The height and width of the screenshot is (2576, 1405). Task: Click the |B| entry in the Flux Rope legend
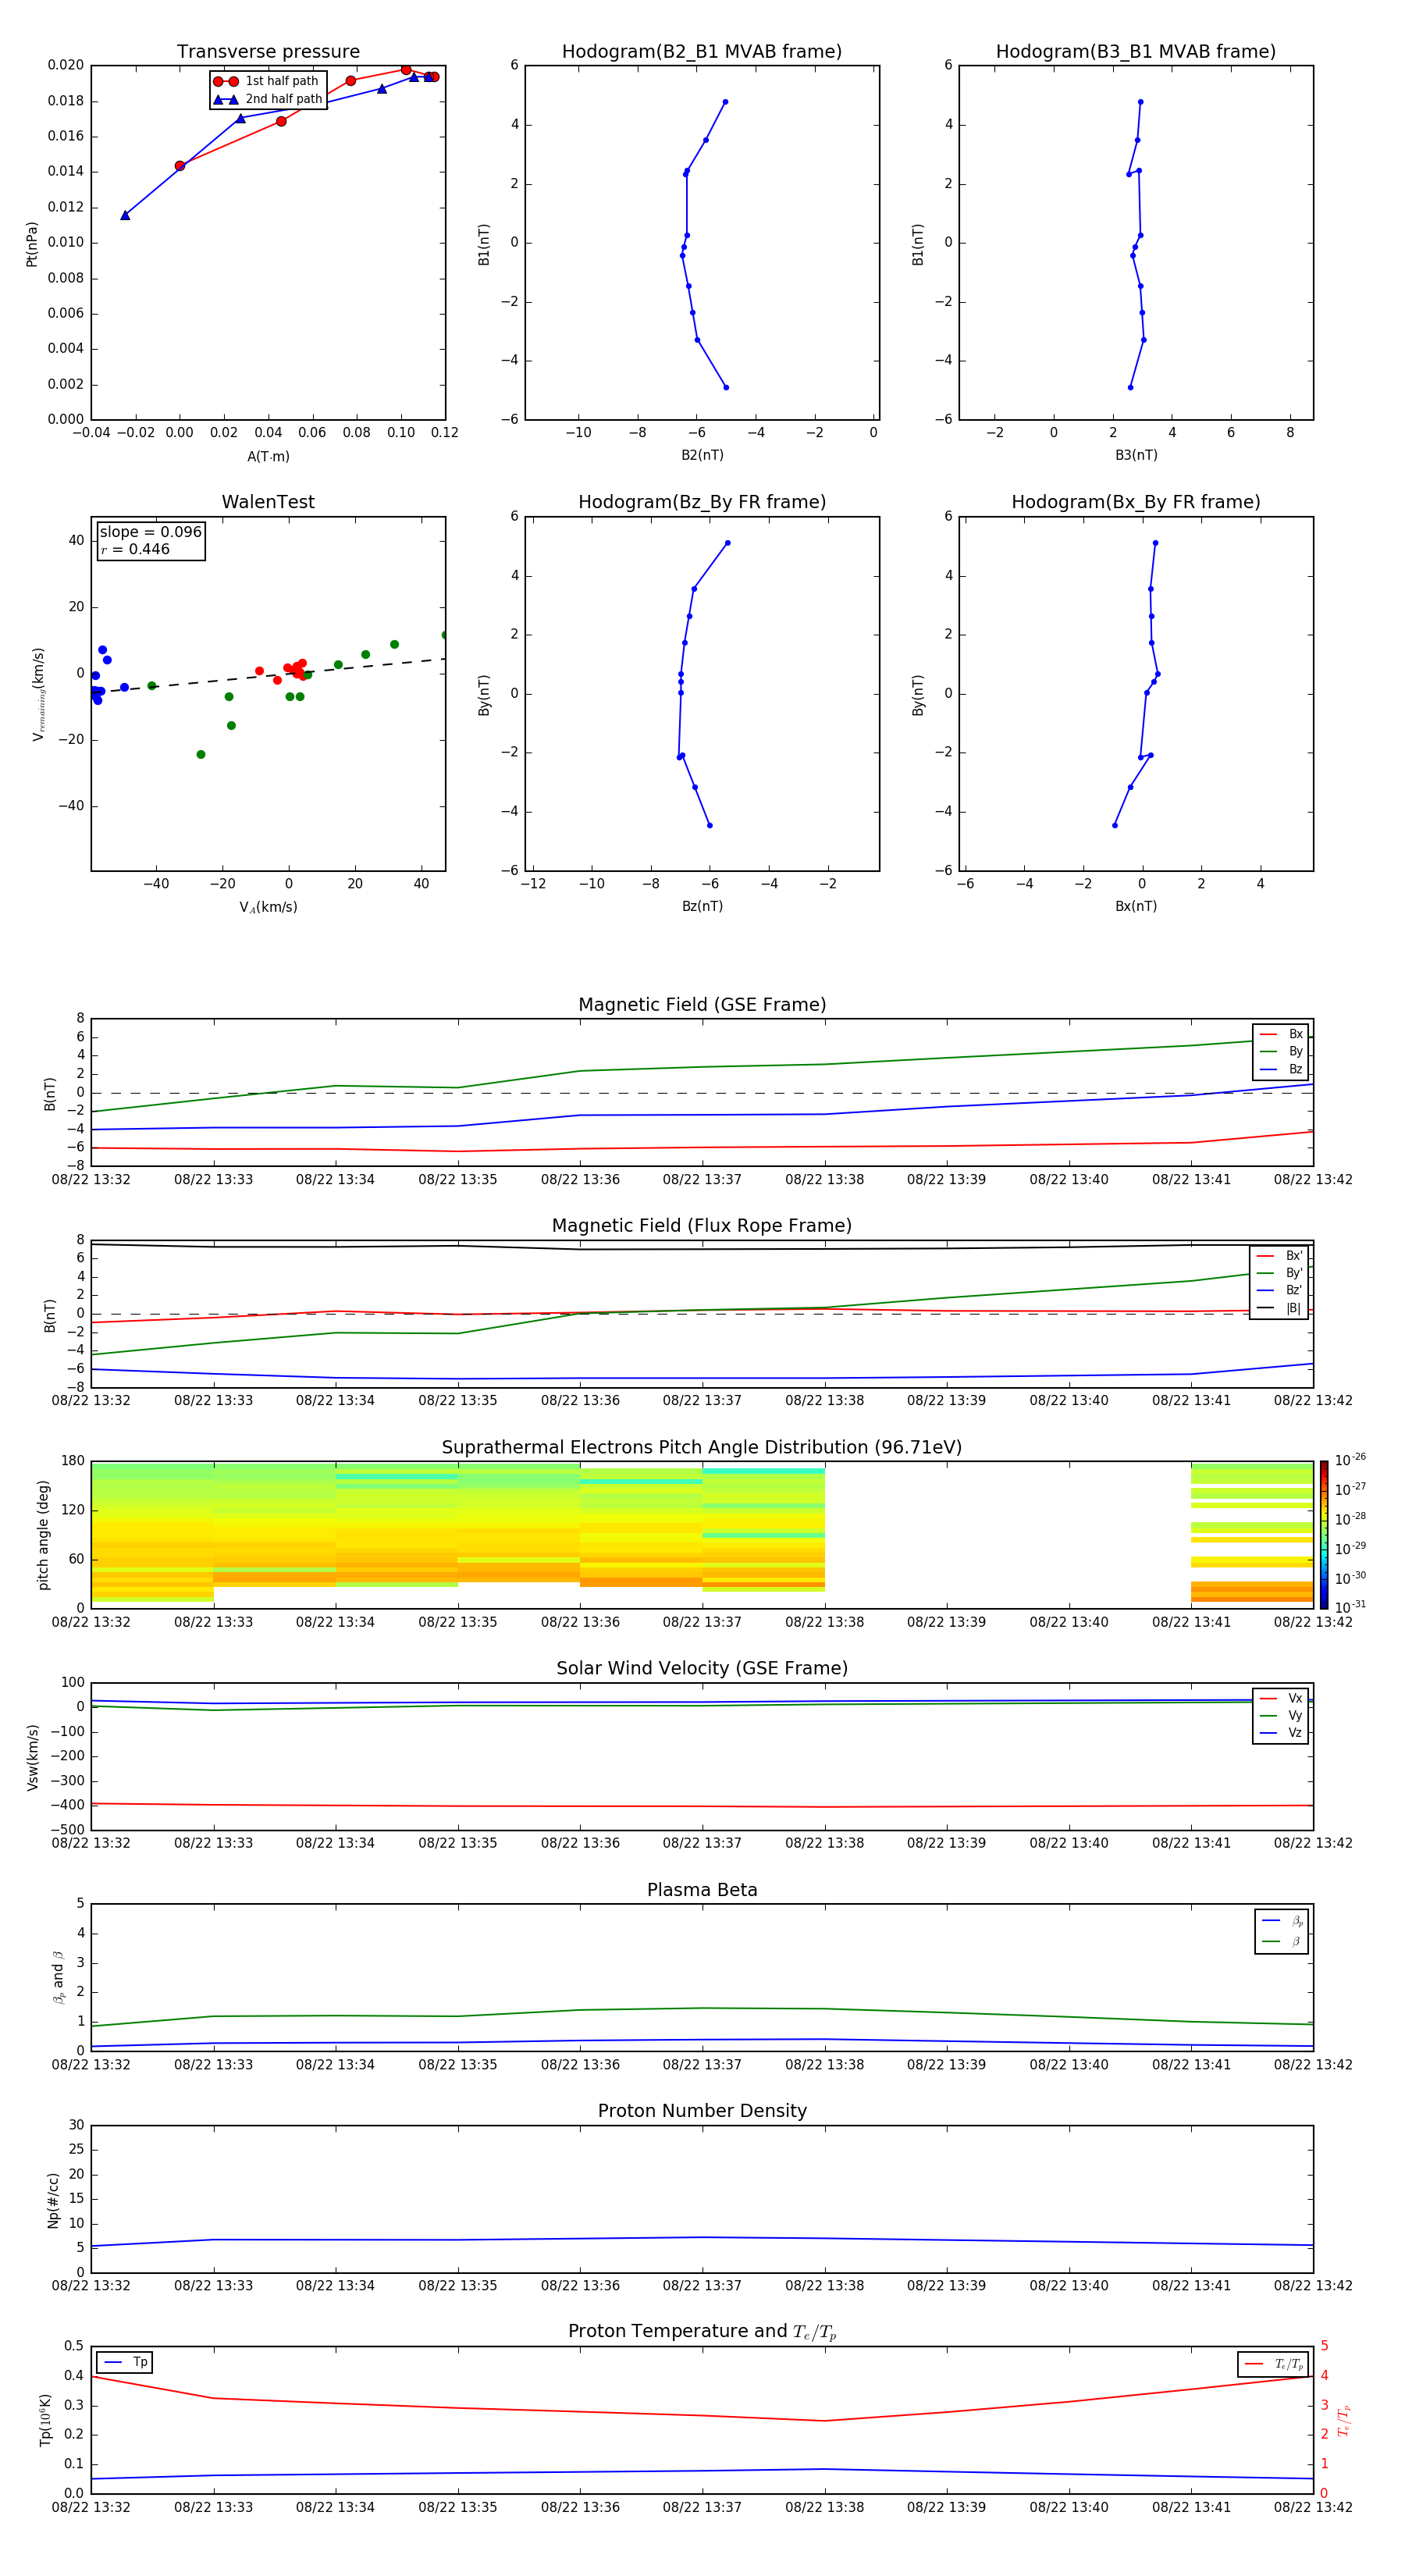point(1280,1307)
